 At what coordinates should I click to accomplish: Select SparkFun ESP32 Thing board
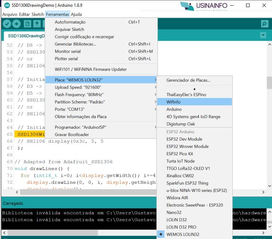point(194,183)
